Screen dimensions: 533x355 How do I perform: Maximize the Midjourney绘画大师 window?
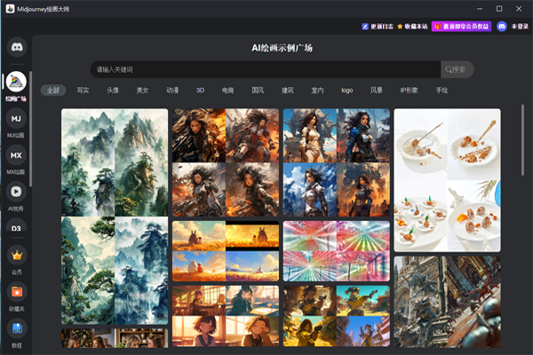[499, 9]
